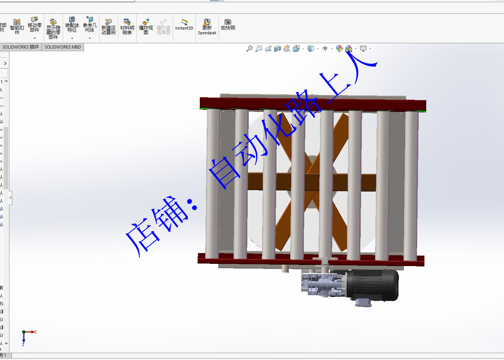
Task: Toggle the Section View tool
Action: click(x=276, y=49)
